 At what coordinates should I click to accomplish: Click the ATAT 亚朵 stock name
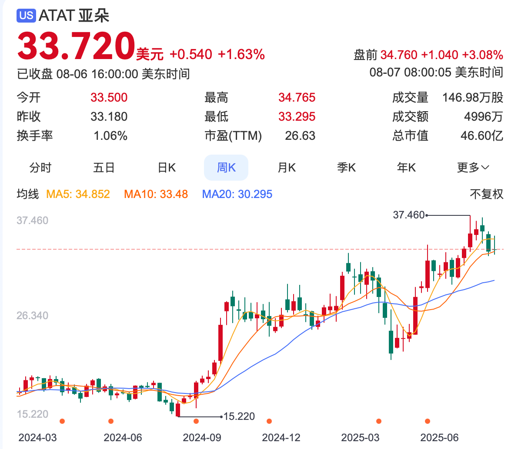[x=74, y=16]
